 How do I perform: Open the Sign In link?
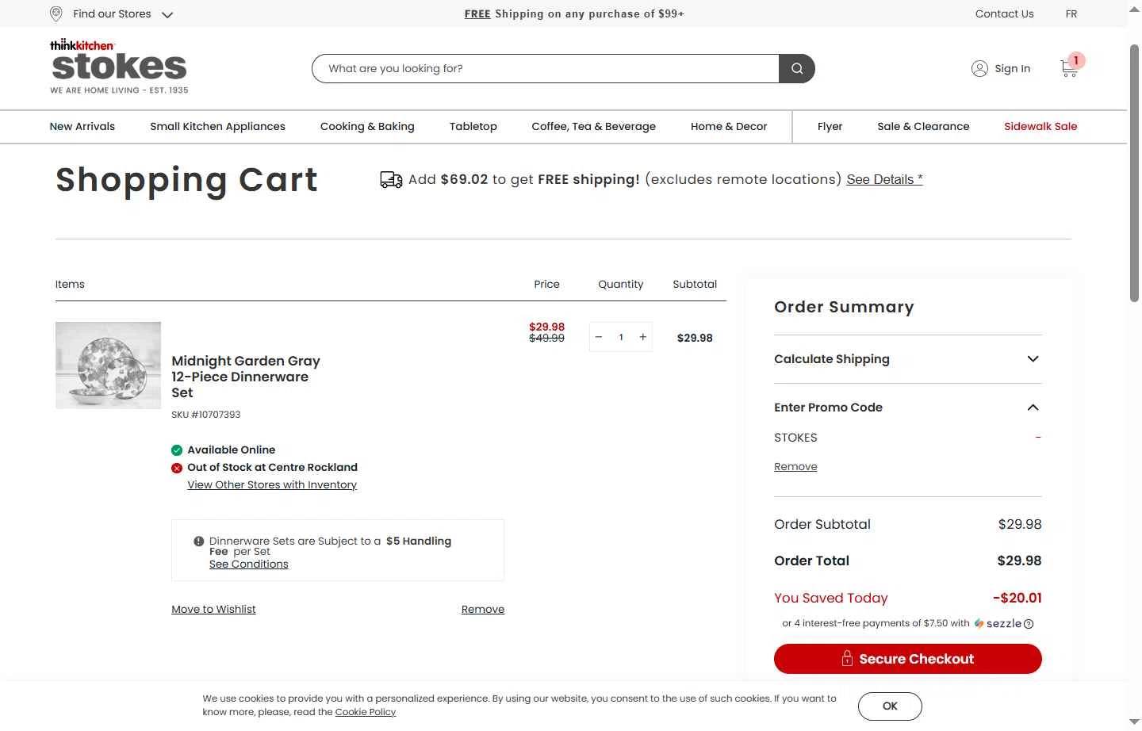pos(1013,68)
